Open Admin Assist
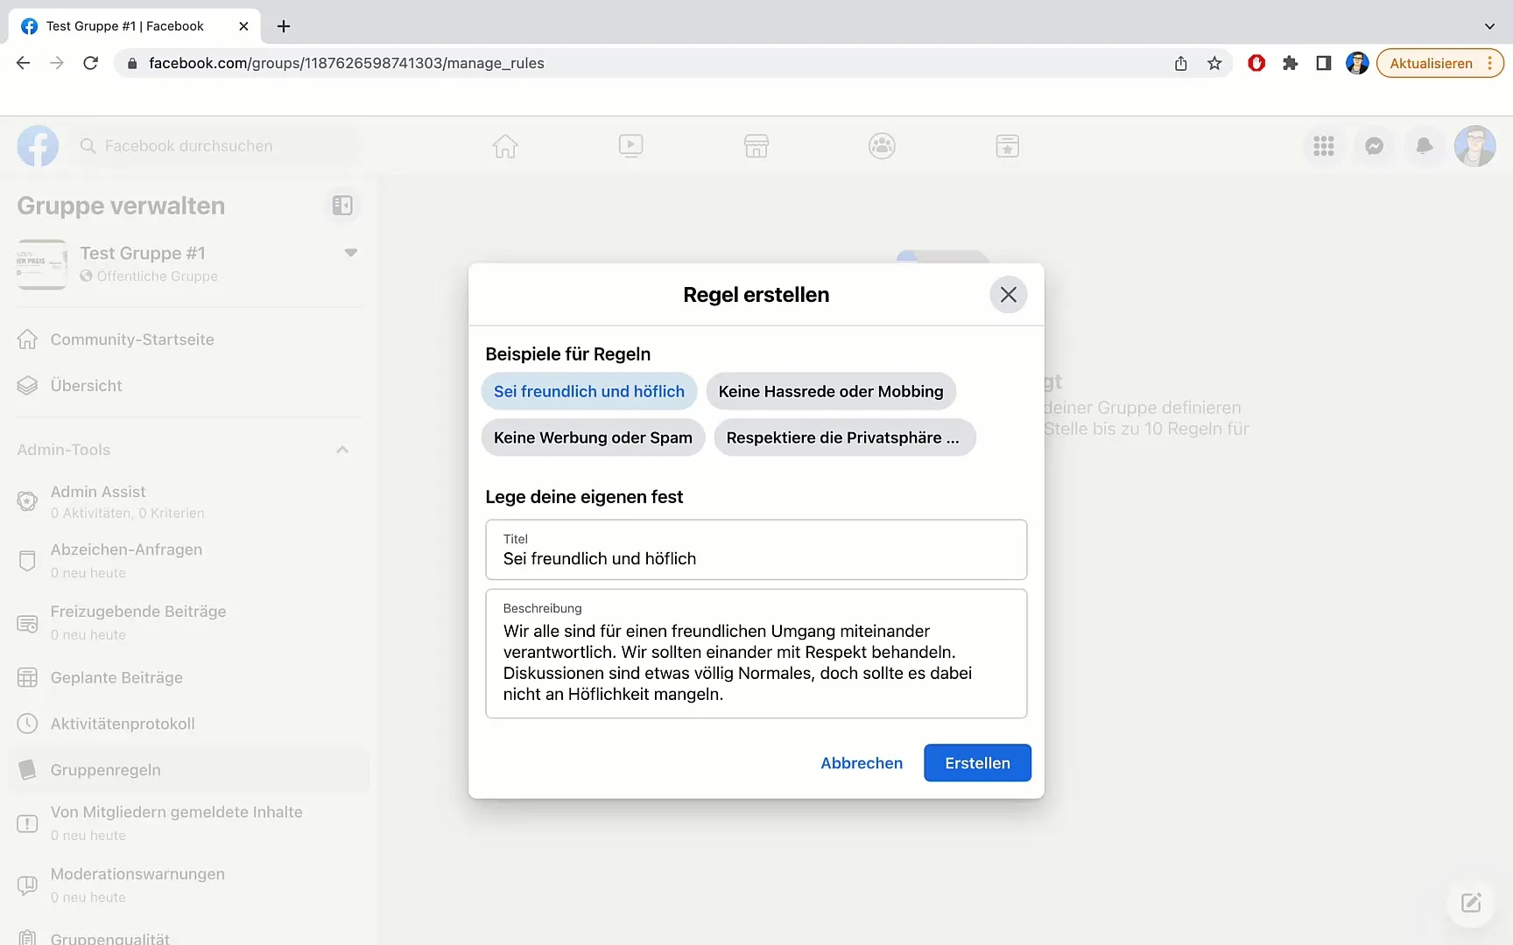Screen dimensions: 1513x945 pyautogui.click(x=189, y=501)
